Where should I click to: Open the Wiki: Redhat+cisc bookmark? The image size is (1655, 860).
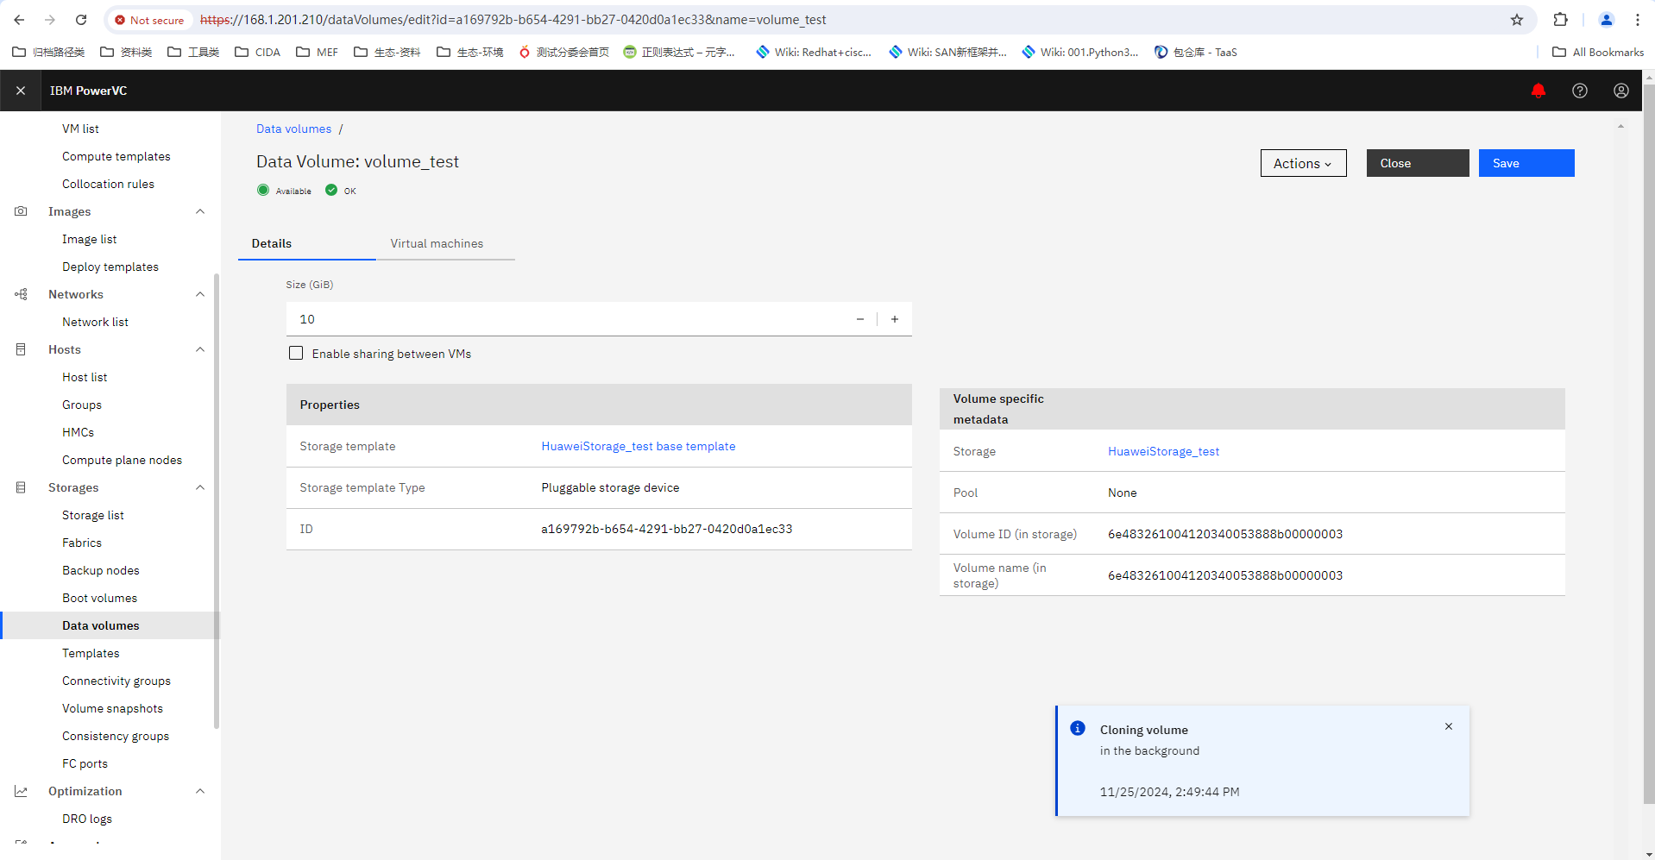tap(813, 52)
